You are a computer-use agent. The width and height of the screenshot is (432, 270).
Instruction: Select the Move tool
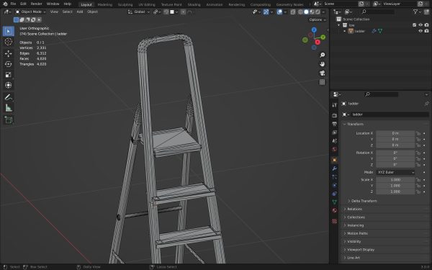[8, 53]
